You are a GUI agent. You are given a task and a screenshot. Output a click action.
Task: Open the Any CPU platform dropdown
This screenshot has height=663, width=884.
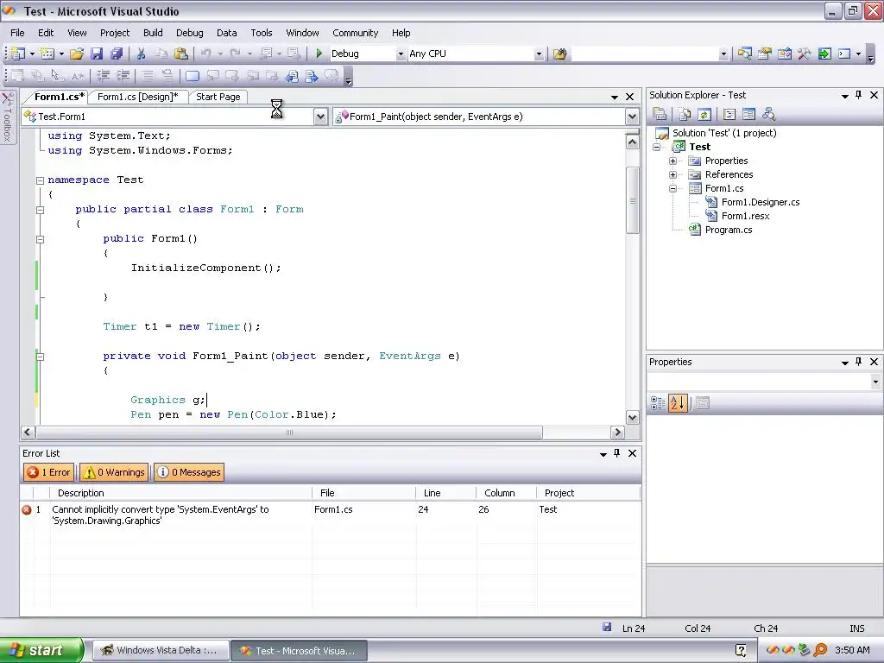click(539, 54)
